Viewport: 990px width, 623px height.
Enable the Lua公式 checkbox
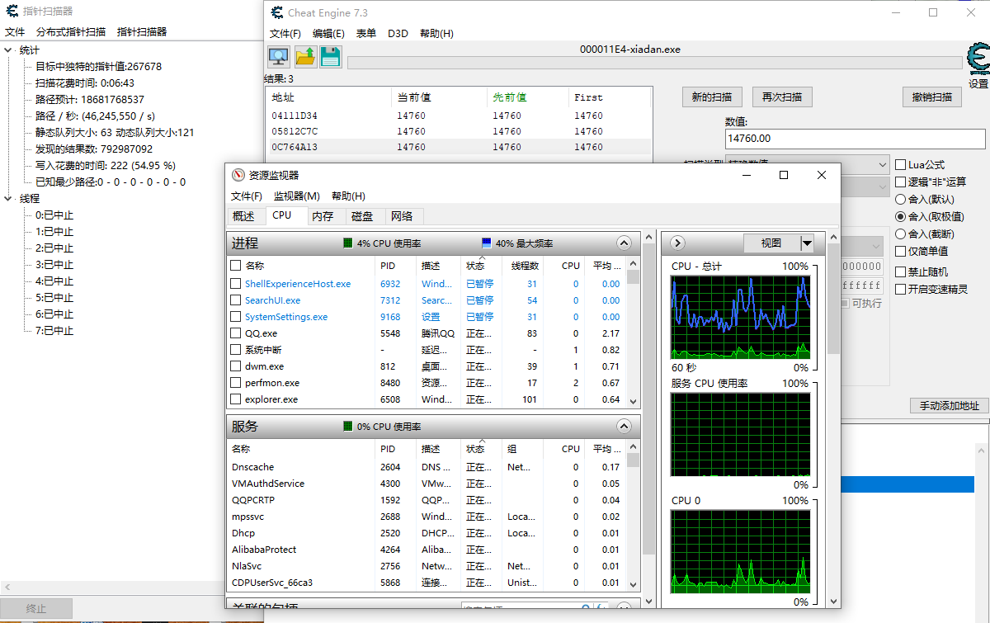[x=900, y=164]
